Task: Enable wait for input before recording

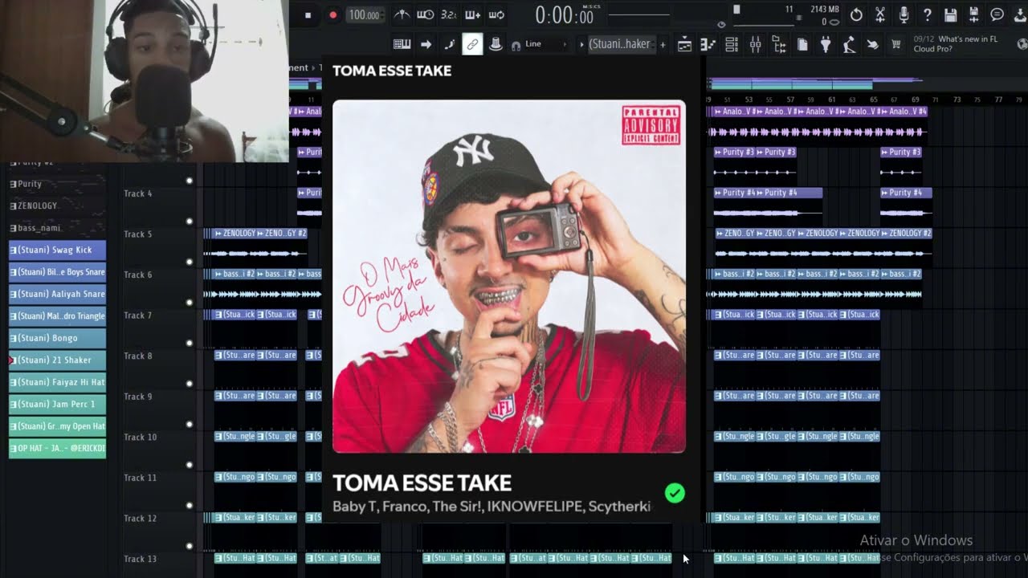Action: pyautogui.click(x=425, y=14)
